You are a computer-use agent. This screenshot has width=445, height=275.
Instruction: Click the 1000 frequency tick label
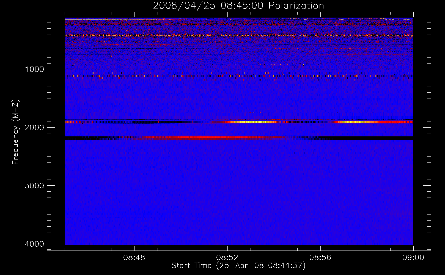coord(34,69)
